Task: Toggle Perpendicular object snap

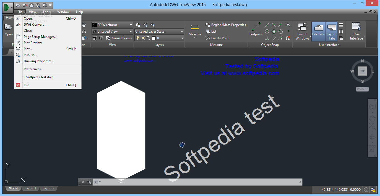Action: pos(267,38)
